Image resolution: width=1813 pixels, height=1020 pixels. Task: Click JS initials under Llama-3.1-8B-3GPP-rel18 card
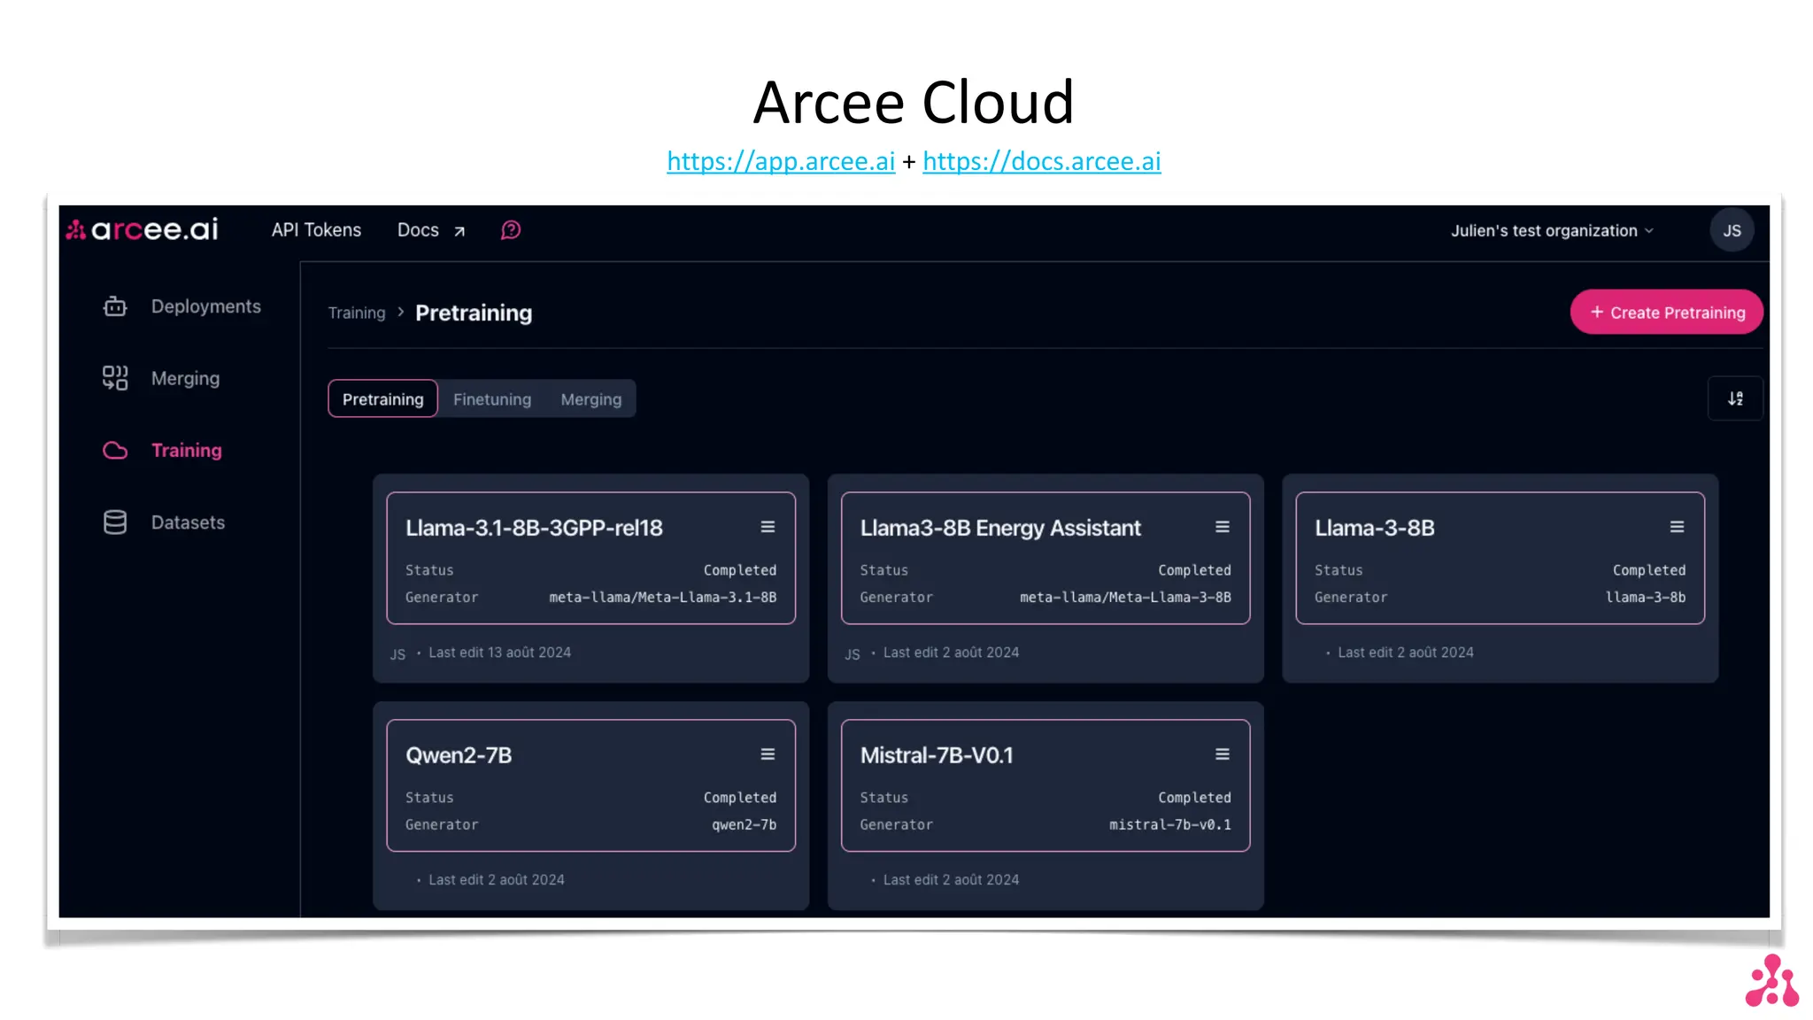(397, 654)
